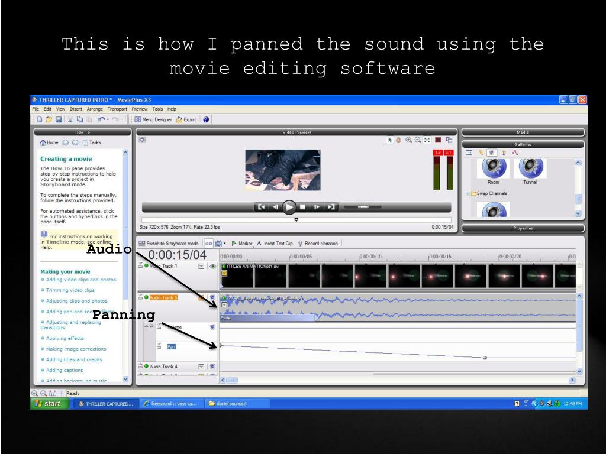Click Record Narration button

[x=318, y=244]
